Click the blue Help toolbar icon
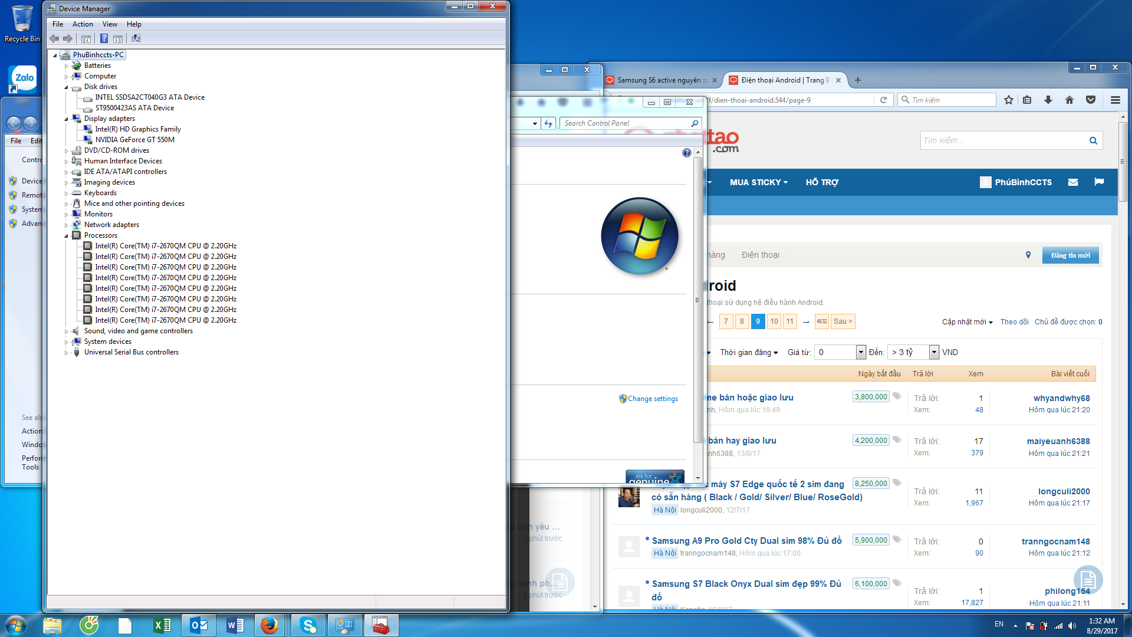The height and width of the screenshot is (637, 1132). point(104,39)
